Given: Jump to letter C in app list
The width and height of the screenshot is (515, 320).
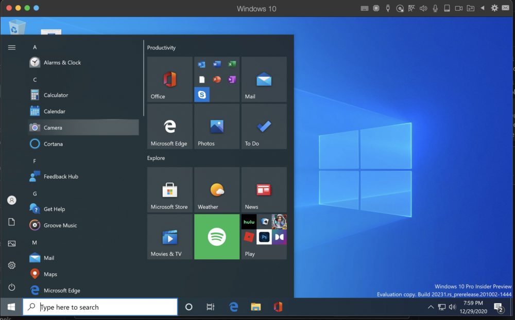Looking at the screenshot, I should click(x=35, y=80).
